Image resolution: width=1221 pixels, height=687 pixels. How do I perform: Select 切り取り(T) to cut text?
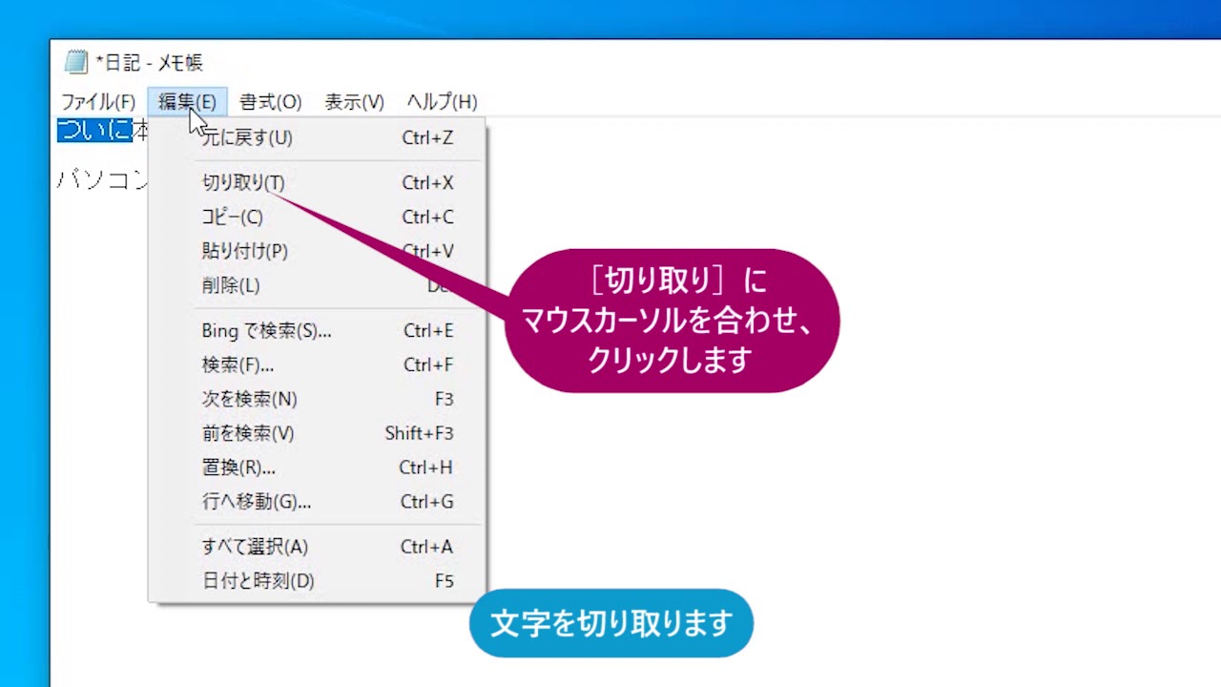[x=318, y=182]
